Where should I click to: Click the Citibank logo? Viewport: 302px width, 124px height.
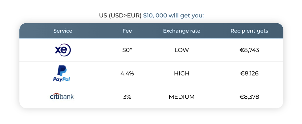pyautogui.click(x=62, y=96)
